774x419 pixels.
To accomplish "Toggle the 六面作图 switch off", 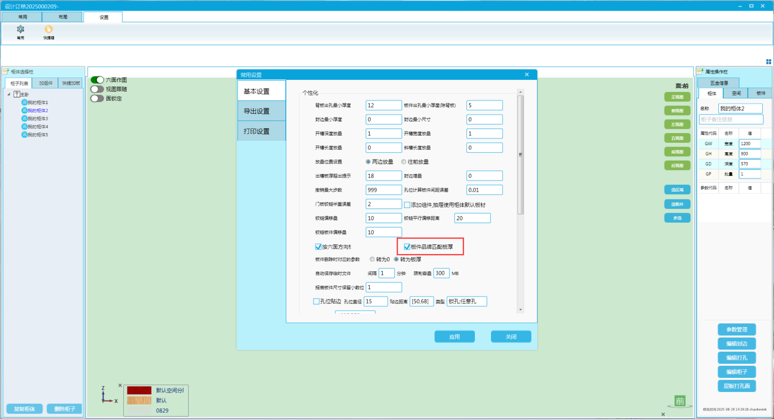I will point(97,80).
